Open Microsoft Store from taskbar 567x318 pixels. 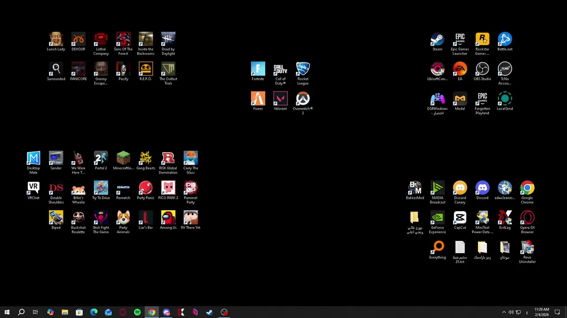(x=79, y=312)
